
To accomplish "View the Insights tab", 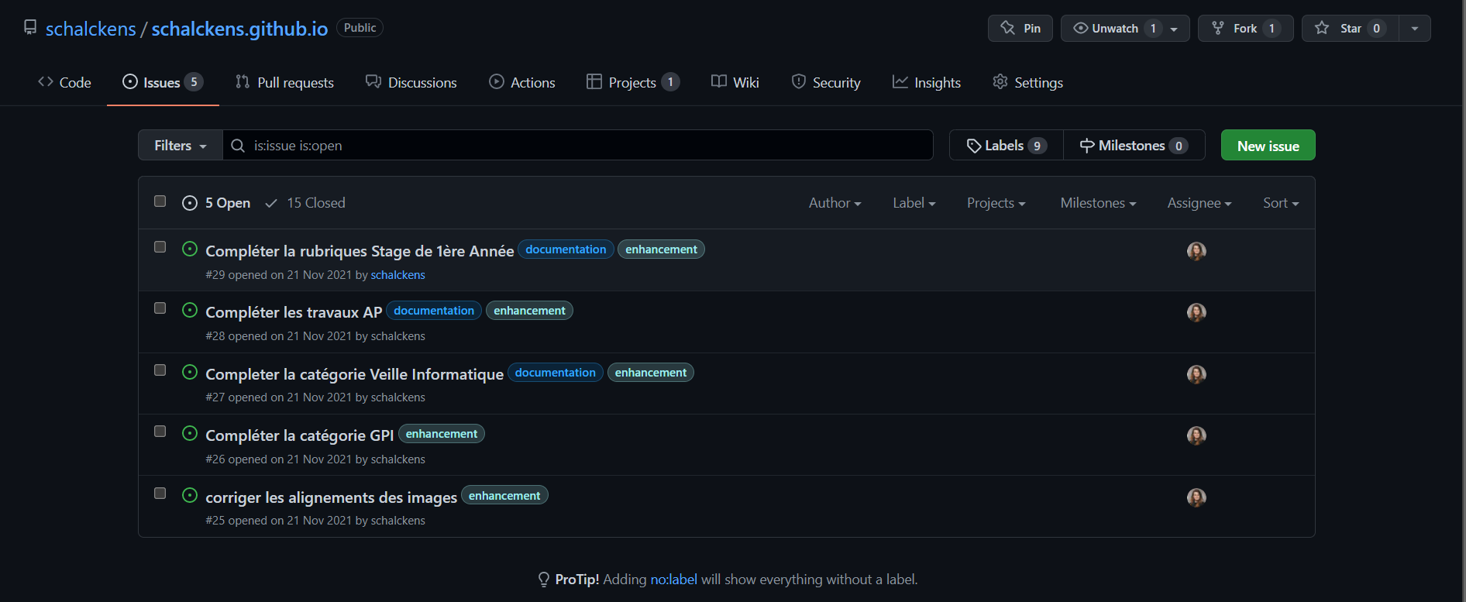I will [x=927, y=82].
